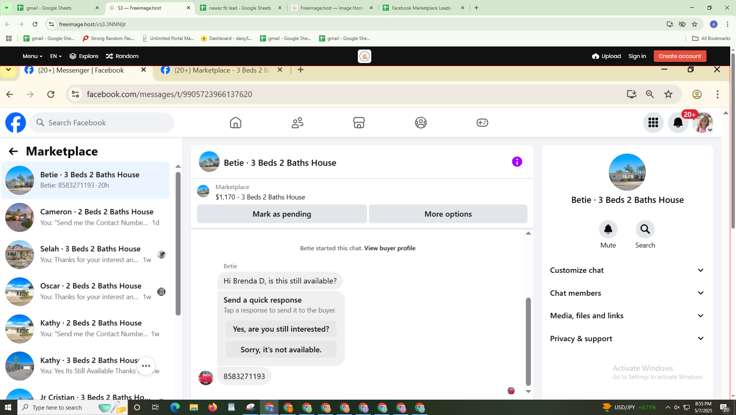The height and width of the screenshot is (415, 736).
Task: Click the Sign in link
Action: click(637, 56)
